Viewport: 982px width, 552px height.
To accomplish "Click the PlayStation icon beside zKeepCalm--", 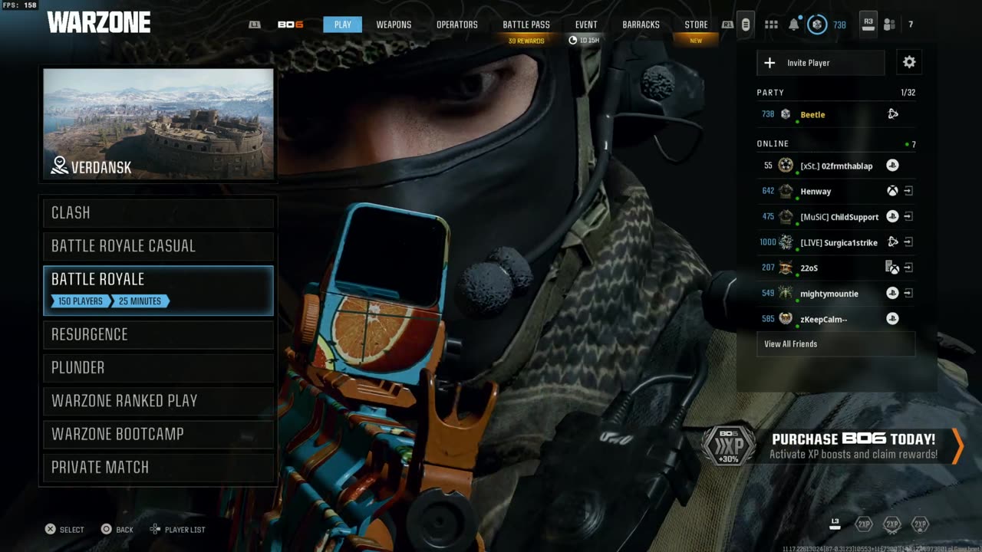I will [x=892, y=319].
